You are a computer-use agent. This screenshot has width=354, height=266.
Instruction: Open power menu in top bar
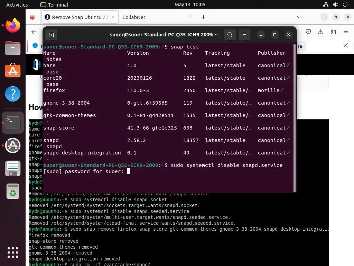click(x=345, y=5)
